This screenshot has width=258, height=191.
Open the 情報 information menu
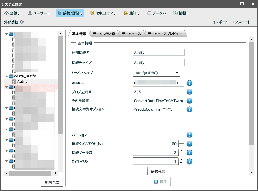[x=181, y=13]
